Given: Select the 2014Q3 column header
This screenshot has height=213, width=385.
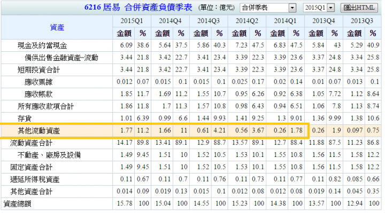Looking at the screenshot, I should tap(208, 21).
